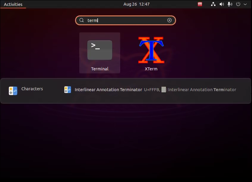Click inside the search box containing 'term'
The width and height of the screenshot is (252, 182).
pos(125,20)
